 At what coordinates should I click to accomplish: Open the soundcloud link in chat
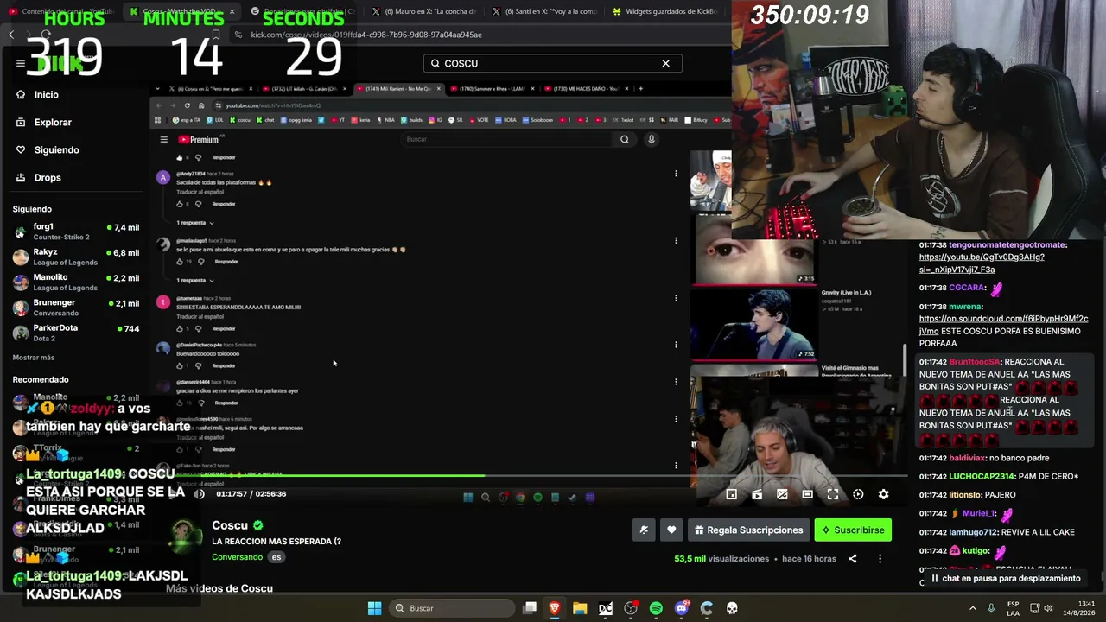pos(1003,325)
